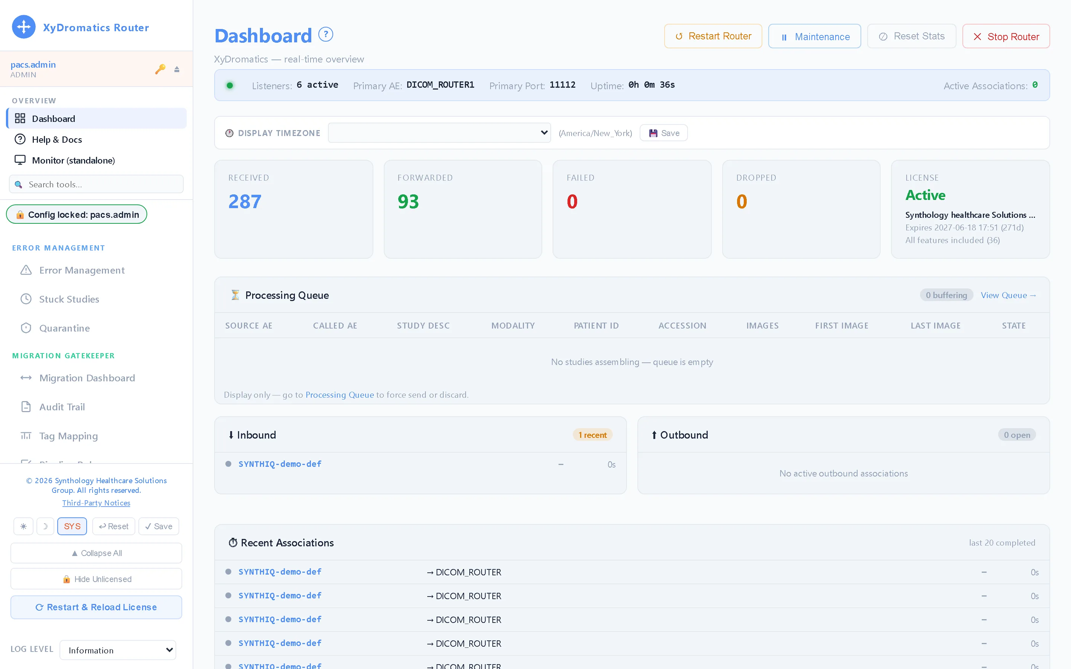
Task: Click the Migration Dashboard arrows icon
Action: pyautogui.click(x=26, y=377)
